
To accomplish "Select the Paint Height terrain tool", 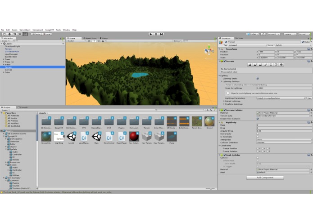I will (x=255, y=65).
